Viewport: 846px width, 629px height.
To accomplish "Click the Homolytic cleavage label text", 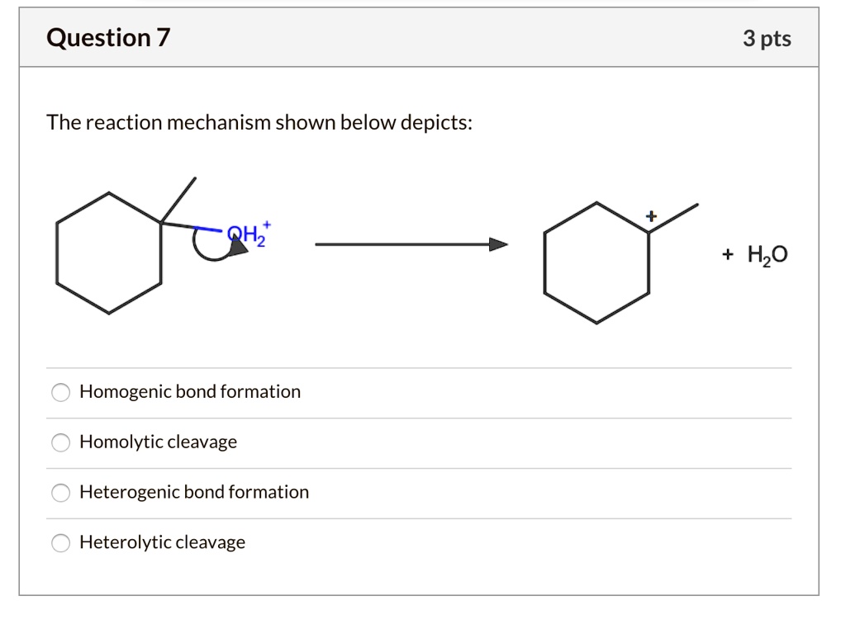I will (158, 442).
